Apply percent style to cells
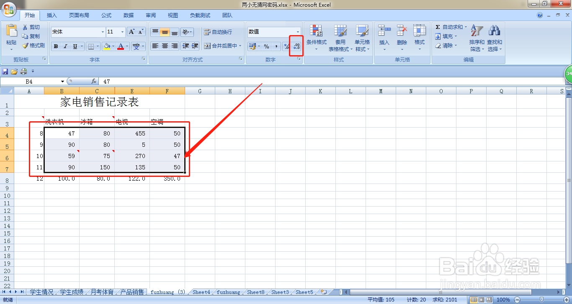 point(266,46)
